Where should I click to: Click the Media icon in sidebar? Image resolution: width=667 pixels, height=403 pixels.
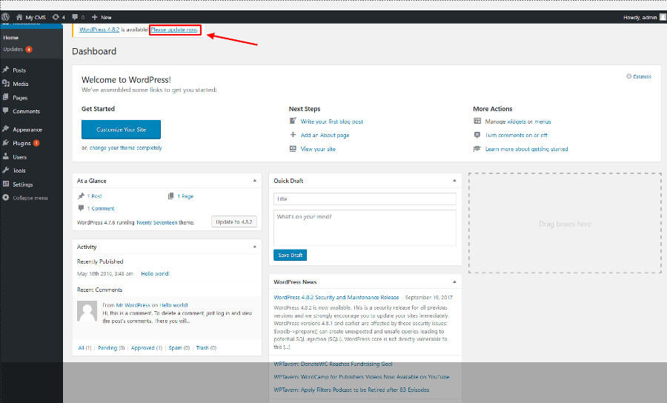[5, 83]
